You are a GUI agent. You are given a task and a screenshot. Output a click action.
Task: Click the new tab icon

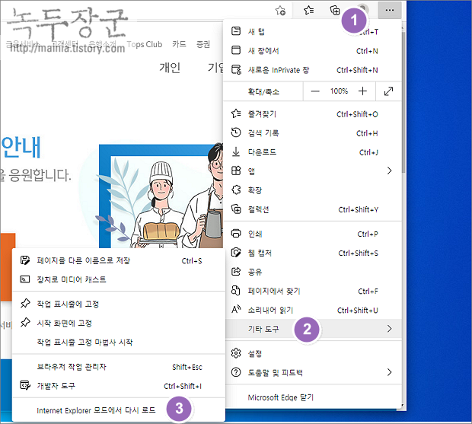[x=236, y=31]
